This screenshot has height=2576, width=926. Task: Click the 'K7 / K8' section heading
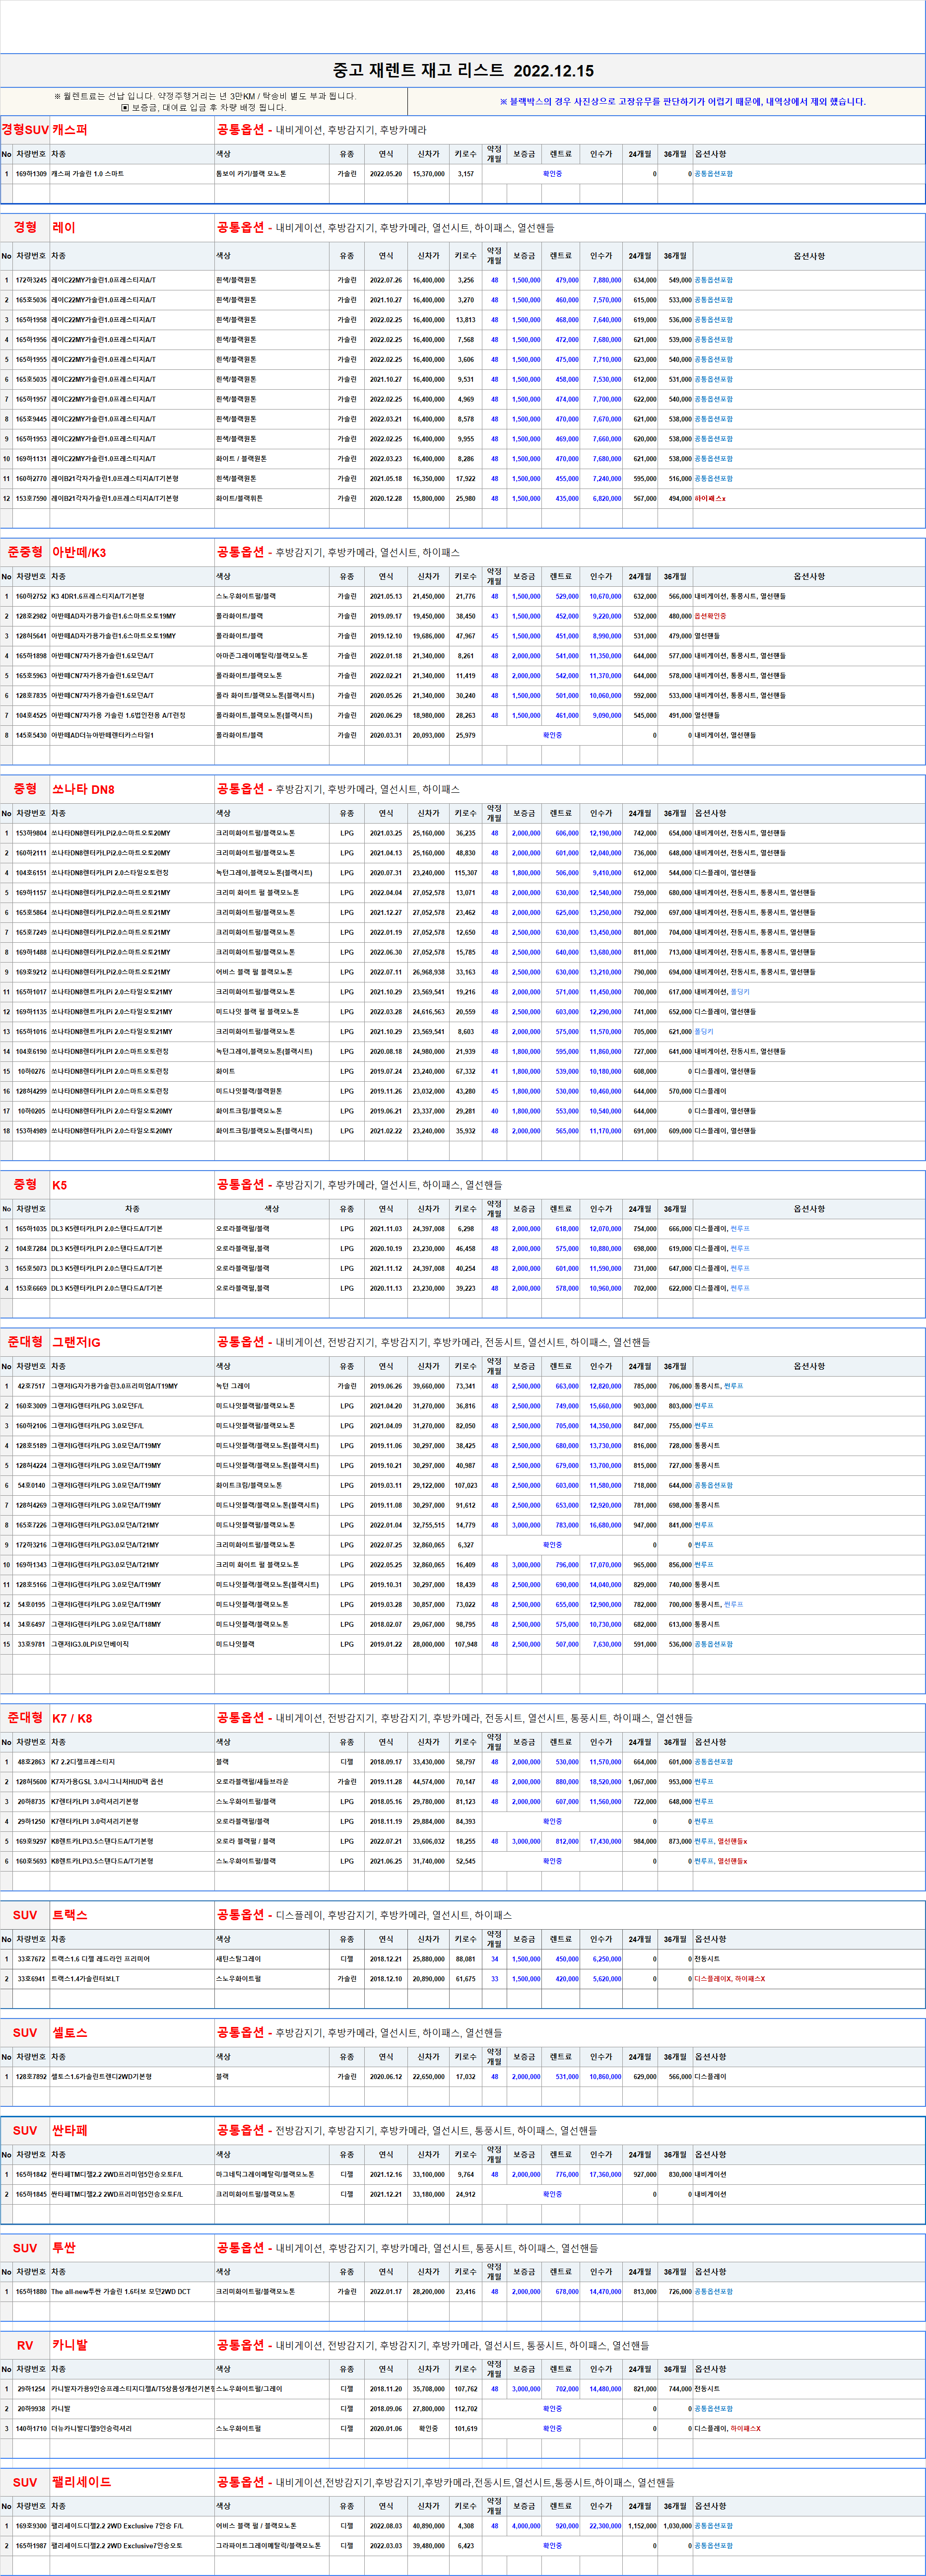(x=72, y=1718)
